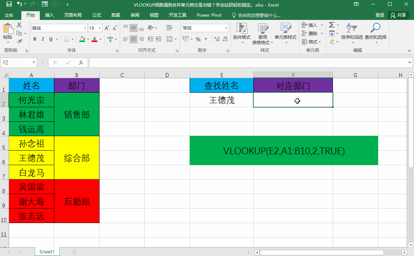Click the Fill down arrow icon
This screenshot has width=414, height=256.
tap(332, 34)
